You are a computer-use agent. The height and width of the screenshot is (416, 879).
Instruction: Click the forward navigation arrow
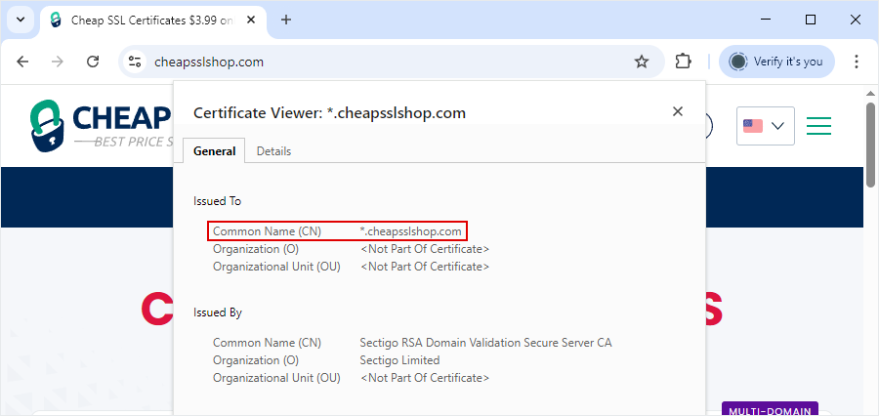[x=58, y=62]
